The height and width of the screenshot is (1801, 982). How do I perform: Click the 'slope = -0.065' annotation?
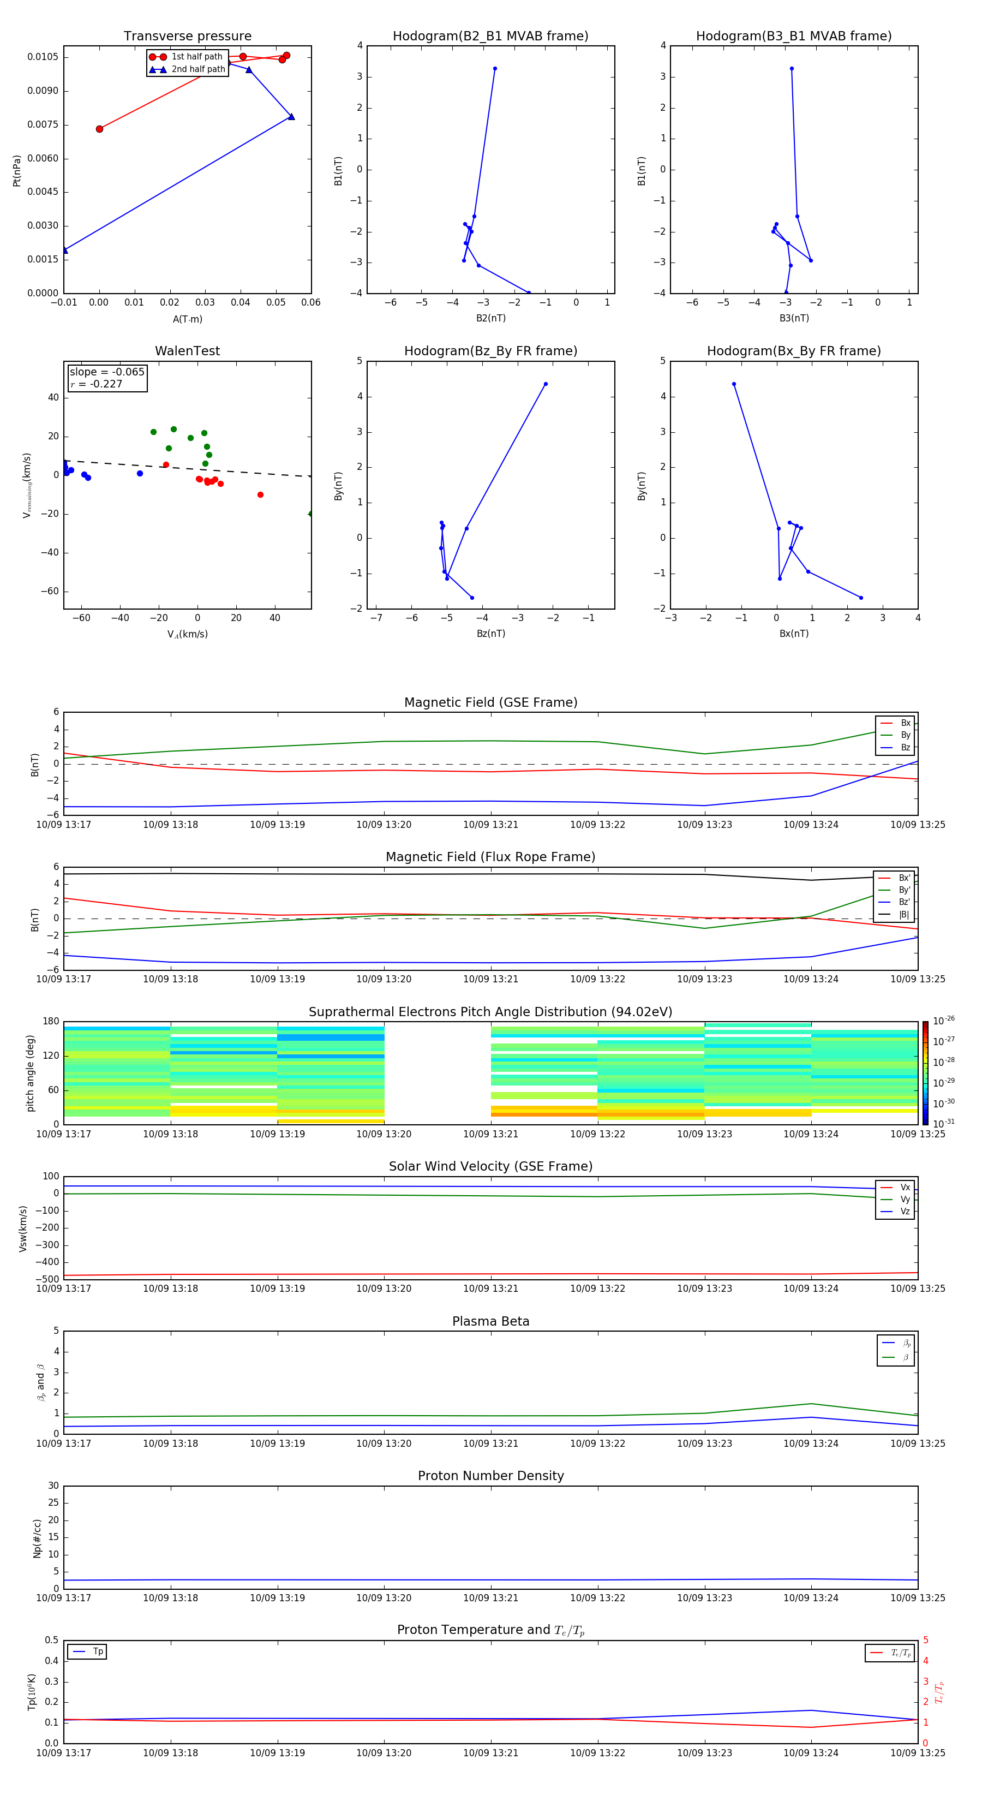[x=107, y=372]
